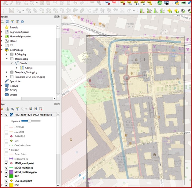Open Browser panel properties info icon
The image size is (192, 188).
22,22
